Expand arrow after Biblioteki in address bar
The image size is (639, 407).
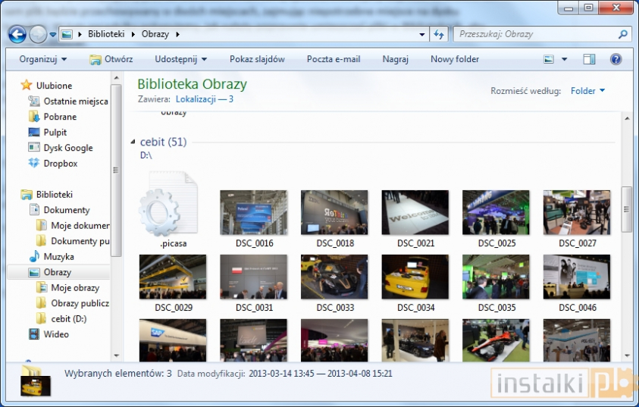[133, 34]
